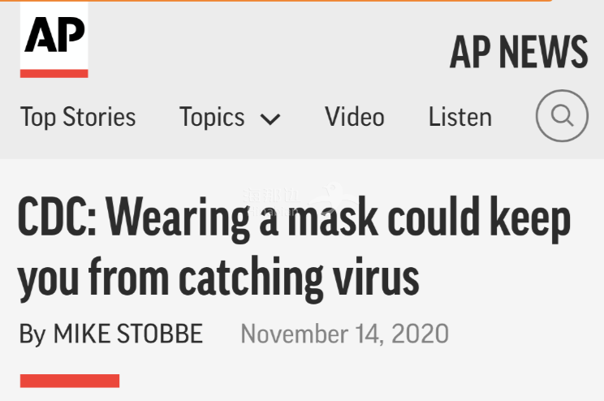Click the first headline line starting with CDC

[294, 218]
